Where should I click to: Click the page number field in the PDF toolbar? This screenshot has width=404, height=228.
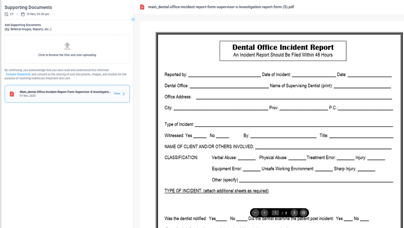coord(275,213)
